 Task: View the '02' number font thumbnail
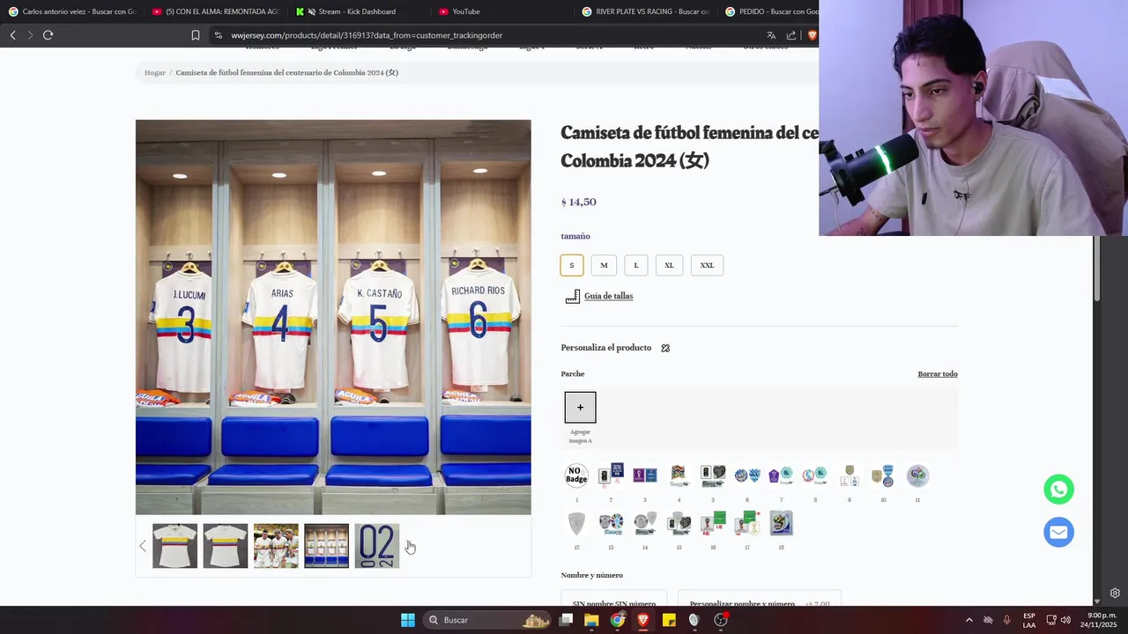pyautogui.click(x=377, y=546)
